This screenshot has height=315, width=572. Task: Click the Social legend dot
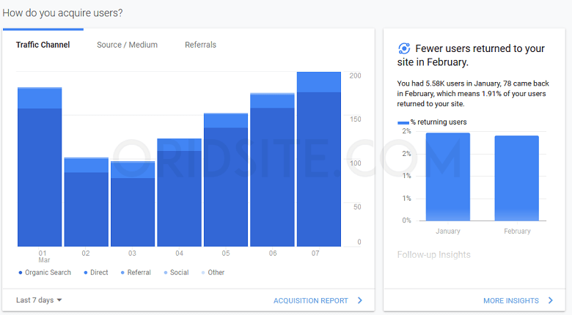click(166, 273)
